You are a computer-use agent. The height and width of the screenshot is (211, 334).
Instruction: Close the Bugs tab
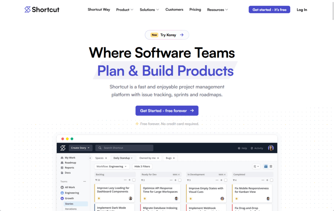(174, 158)
